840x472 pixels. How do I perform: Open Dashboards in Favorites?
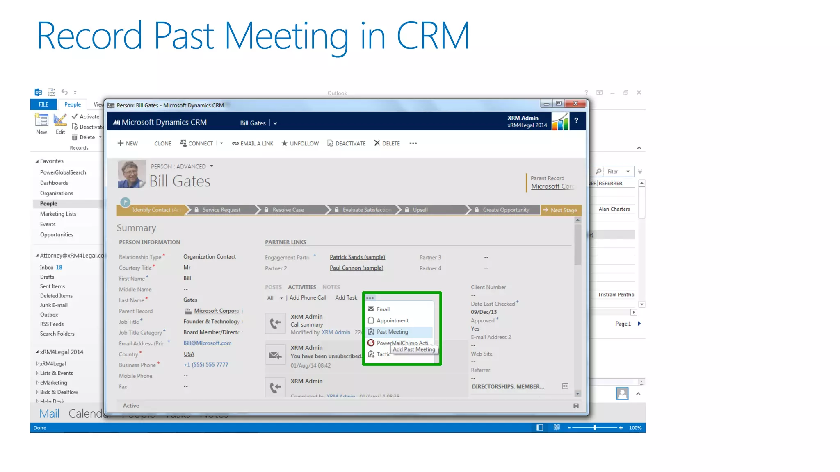point(54,183)
